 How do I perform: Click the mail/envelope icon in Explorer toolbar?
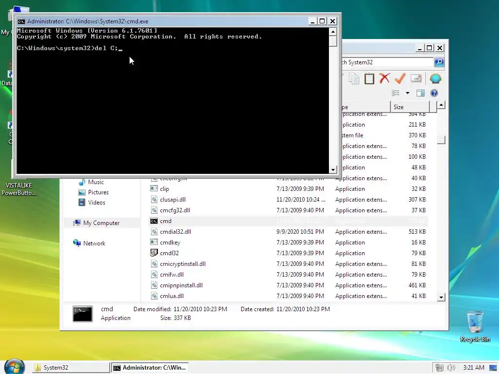click(416, 78)
